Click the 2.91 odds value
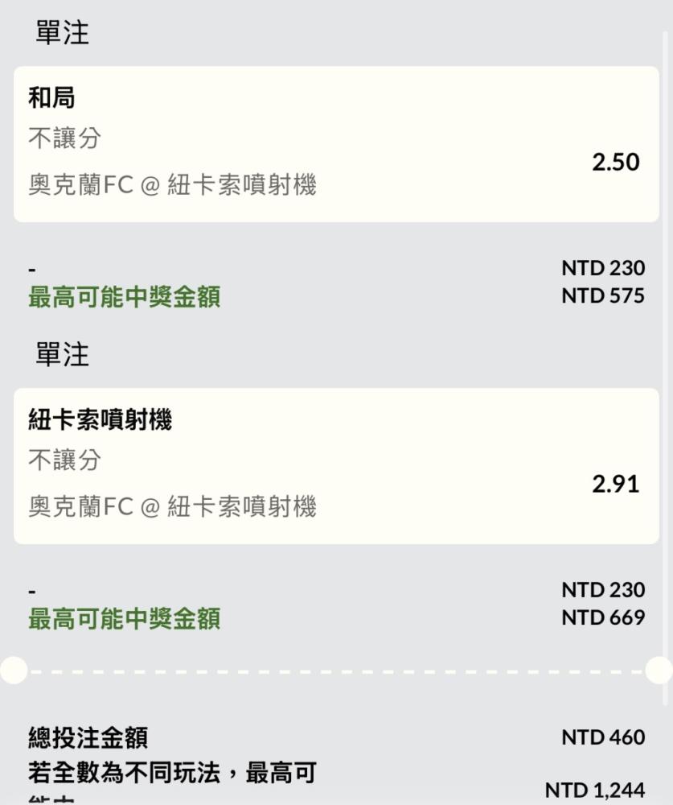The width and height of the screenshot is (673, 805). click(616, 484)
